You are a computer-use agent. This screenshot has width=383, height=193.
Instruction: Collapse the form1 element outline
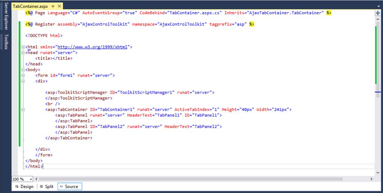coord(23,76)
